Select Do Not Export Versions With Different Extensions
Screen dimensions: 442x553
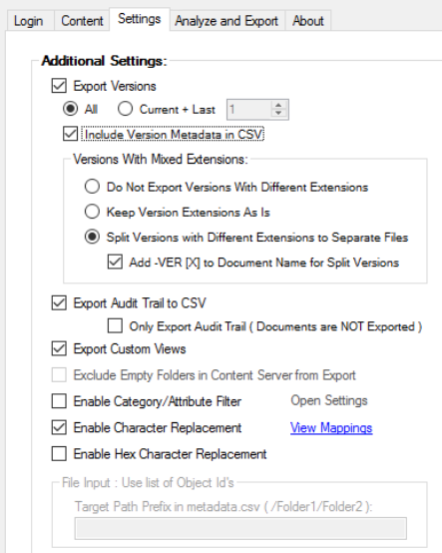pyautogui.click(x=92, y=187)
